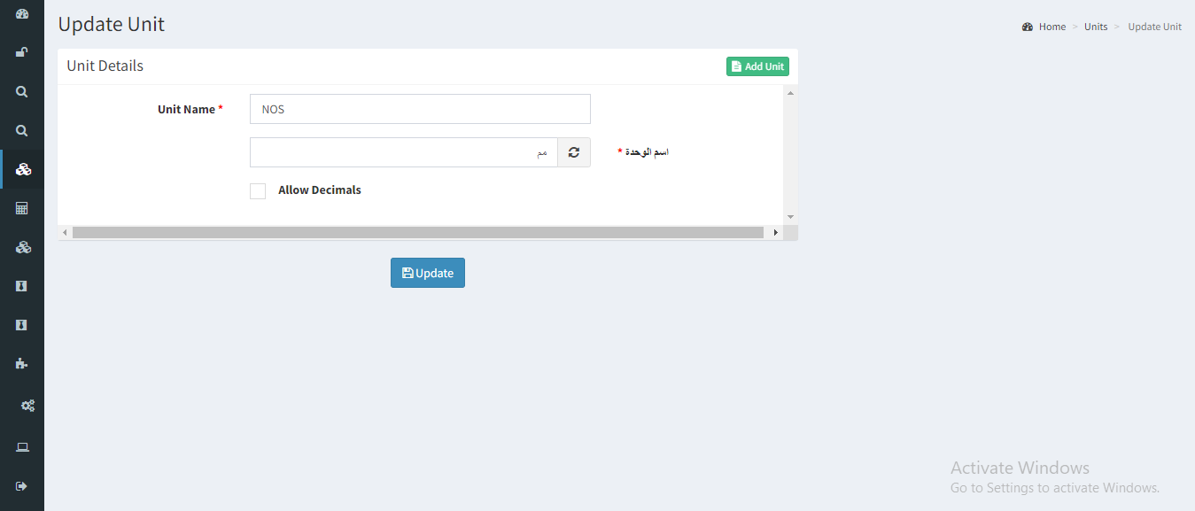This screenshot has height=511, width=1195.
Task: Select the highlighted cubes icon in sidebar
Action: tap(22, 169)
